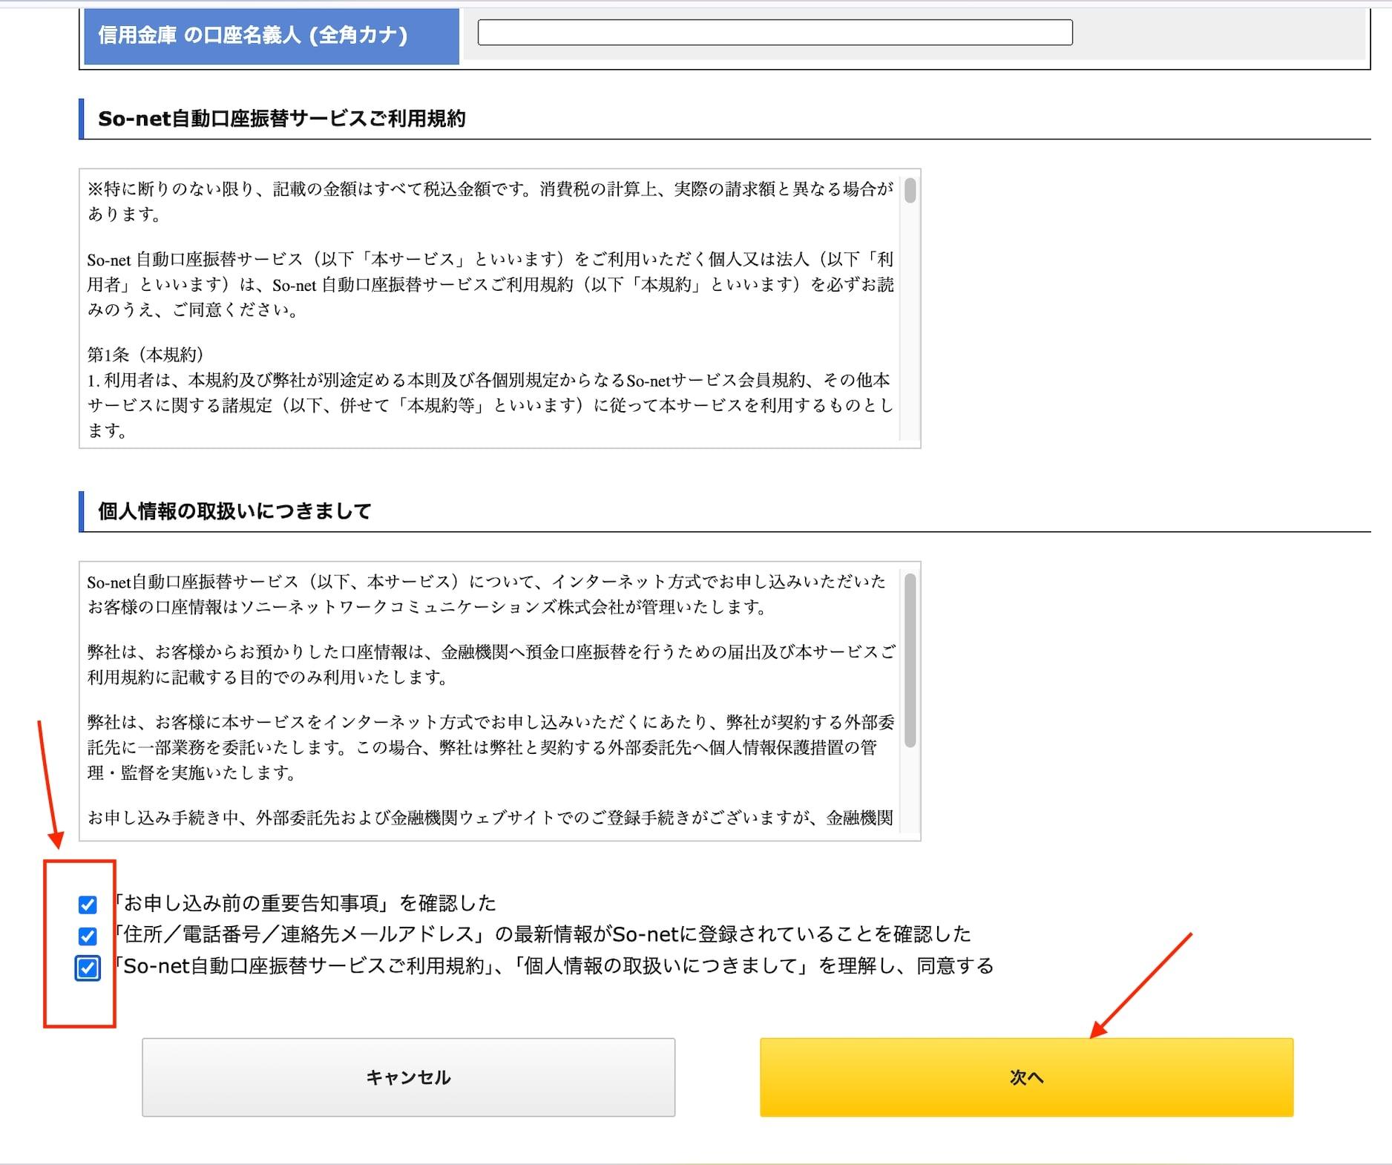Image resolution: width=1392 pixels, height=1165 pixels.
Task: Click the privacy policy scrollbar thumb
Action: point(910,659)
